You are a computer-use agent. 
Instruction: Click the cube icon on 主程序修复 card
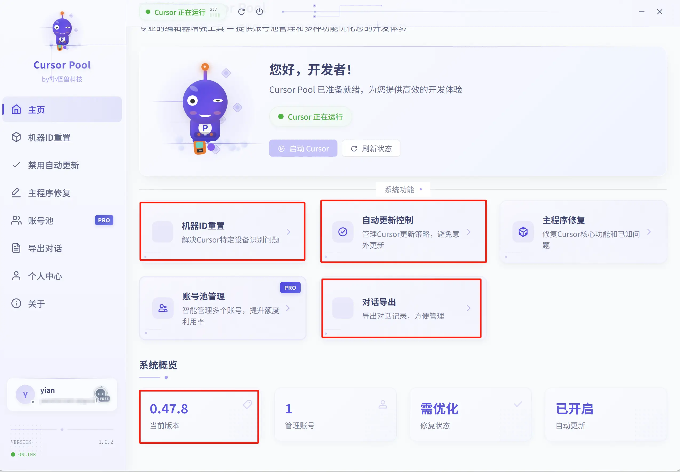(x=523, y=232)
